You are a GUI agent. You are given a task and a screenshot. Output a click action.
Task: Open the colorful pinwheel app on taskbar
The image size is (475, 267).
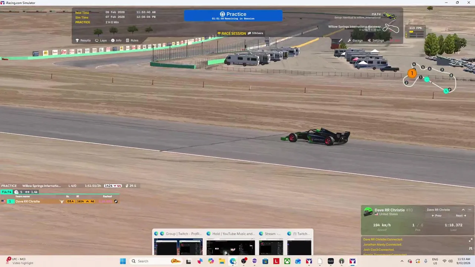tap(200, 261)
